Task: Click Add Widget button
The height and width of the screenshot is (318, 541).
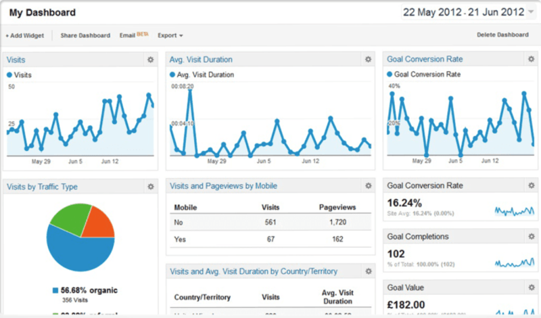Action: pyautogui.click(x=26, y=35)
